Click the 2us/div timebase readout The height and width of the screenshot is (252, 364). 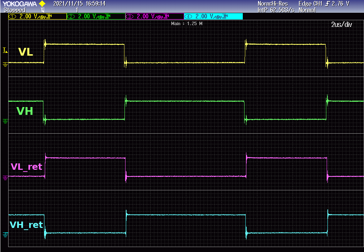(x=342, y=25)
